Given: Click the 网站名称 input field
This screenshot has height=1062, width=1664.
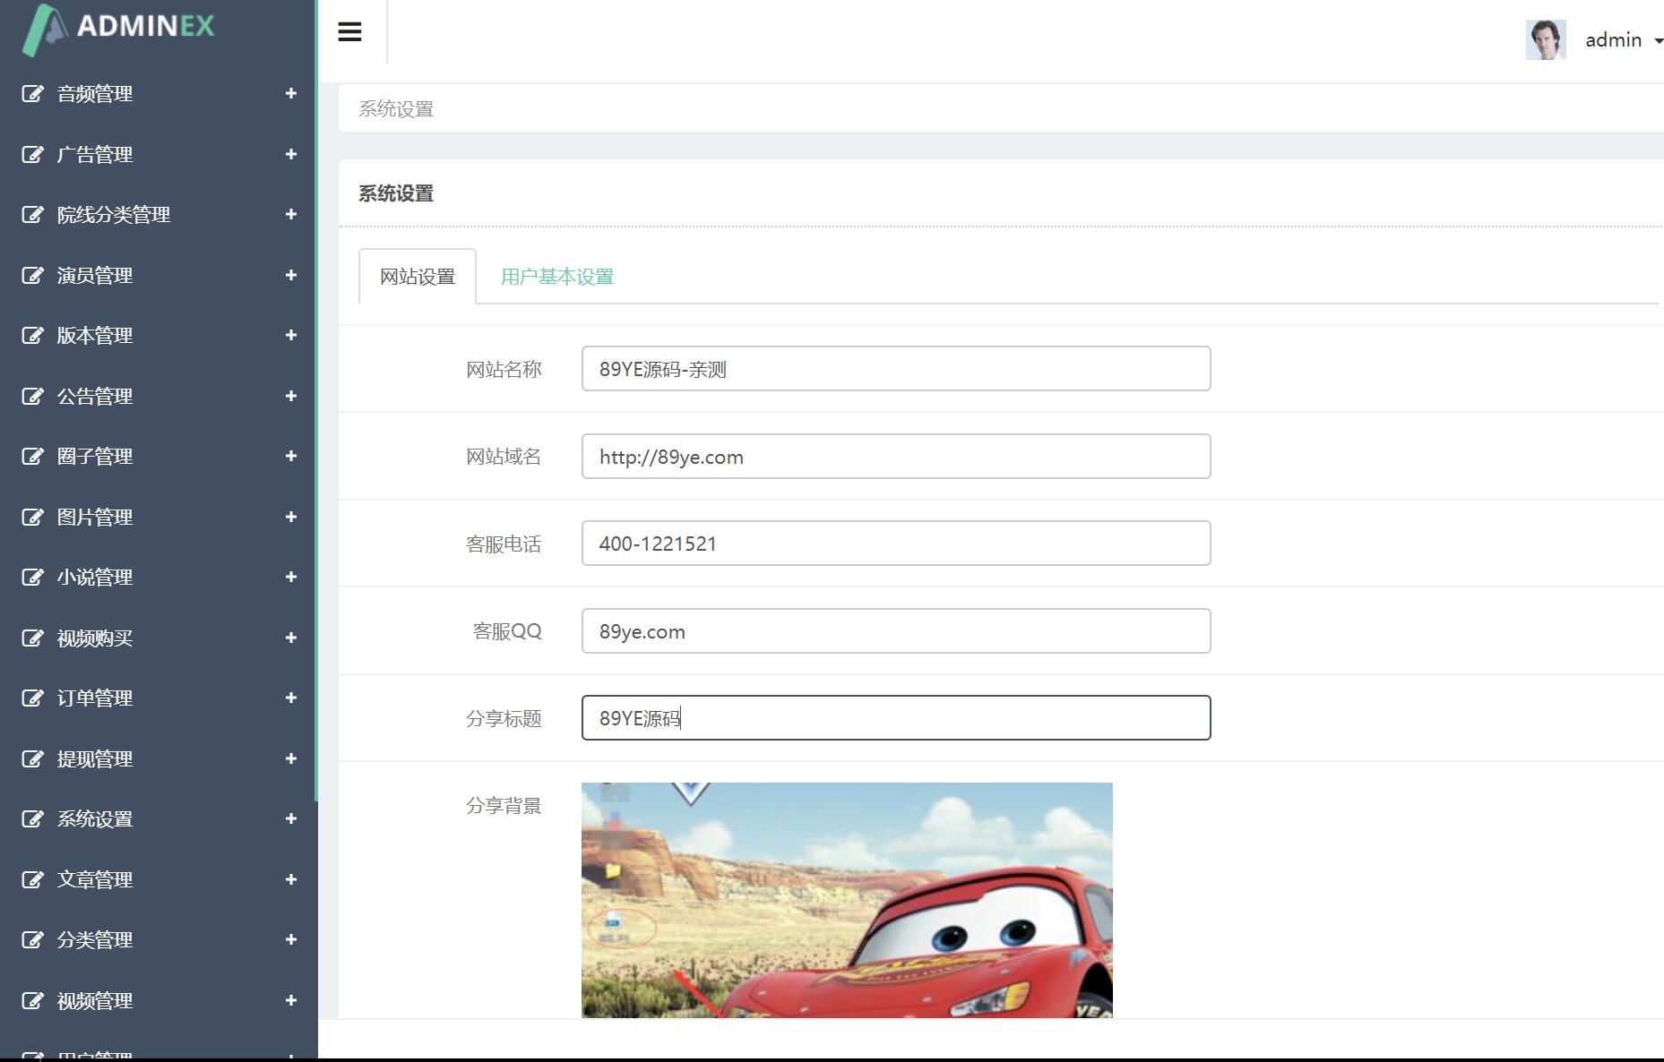Looking at the screenshot, I should [x=896, y=369].
